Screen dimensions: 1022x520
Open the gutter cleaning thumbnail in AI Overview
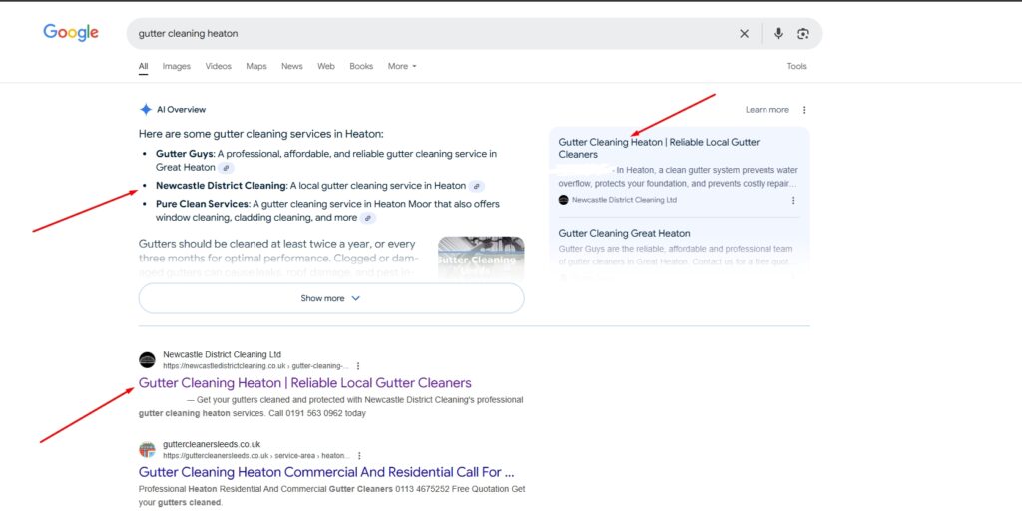481,259
